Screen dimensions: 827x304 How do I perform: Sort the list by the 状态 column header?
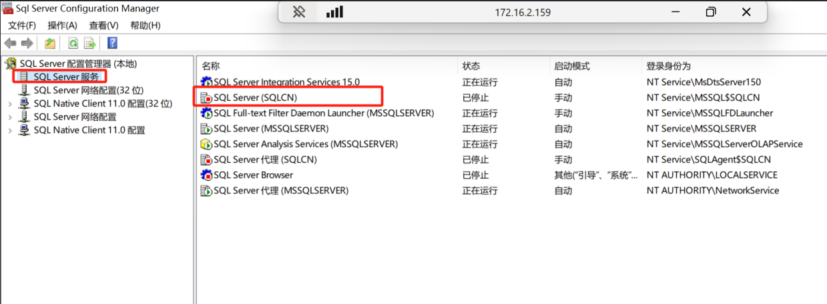pyautogui.click(x=471, y=66)
